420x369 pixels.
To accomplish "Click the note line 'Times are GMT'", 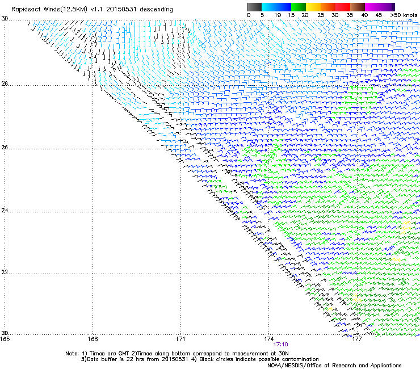I will [x=110, y=354].
